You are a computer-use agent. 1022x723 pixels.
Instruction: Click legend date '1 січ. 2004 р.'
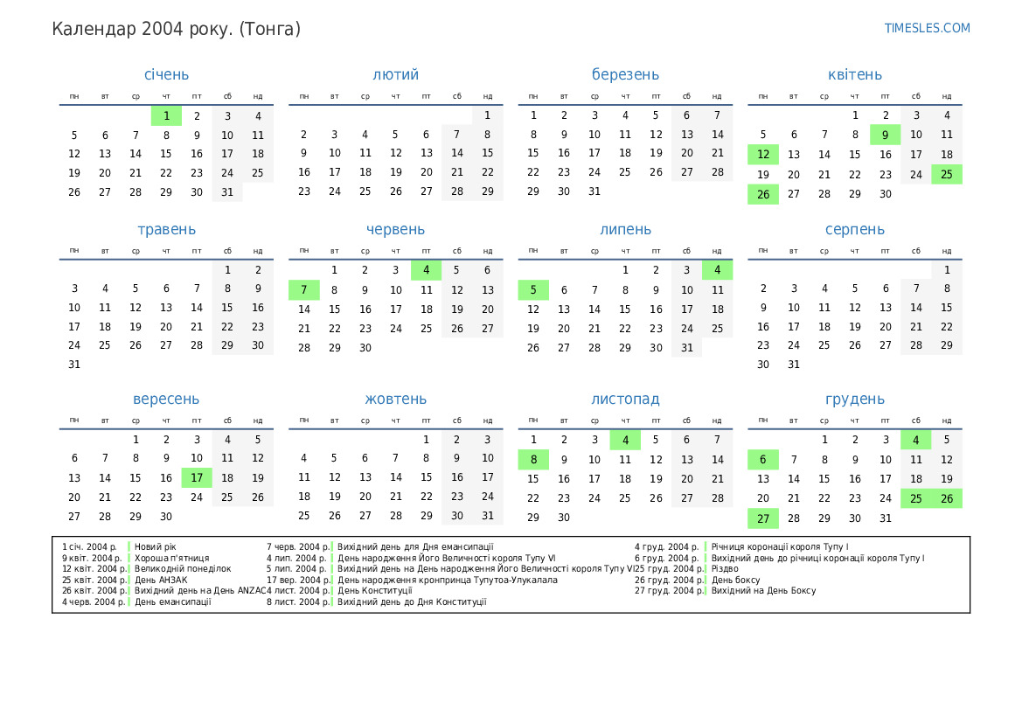[89, 547]
